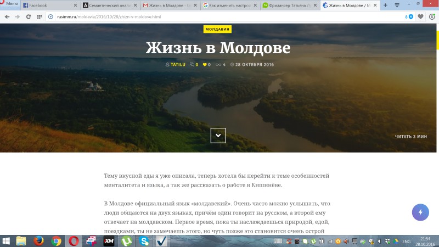439x247 pixels.
Task: Click the scroll-down chevron box on hero image
Action: click(218, 136)
